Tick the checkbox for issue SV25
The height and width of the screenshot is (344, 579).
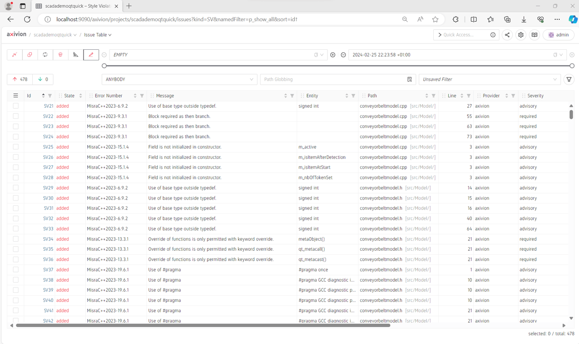point(16,147)
